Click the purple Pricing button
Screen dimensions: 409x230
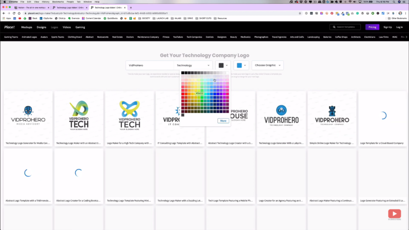tap(372, 27)
